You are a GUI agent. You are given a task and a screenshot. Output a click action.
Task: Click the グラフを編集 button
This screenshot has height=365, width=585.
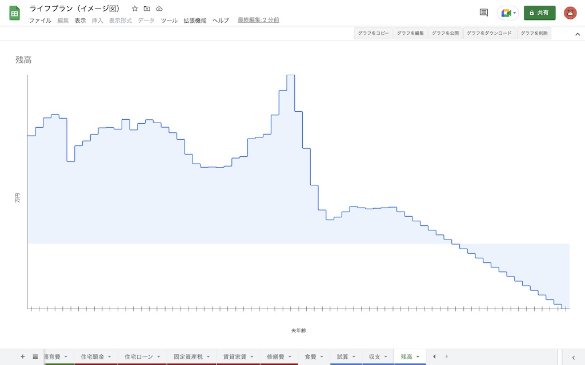pos(410,33)
